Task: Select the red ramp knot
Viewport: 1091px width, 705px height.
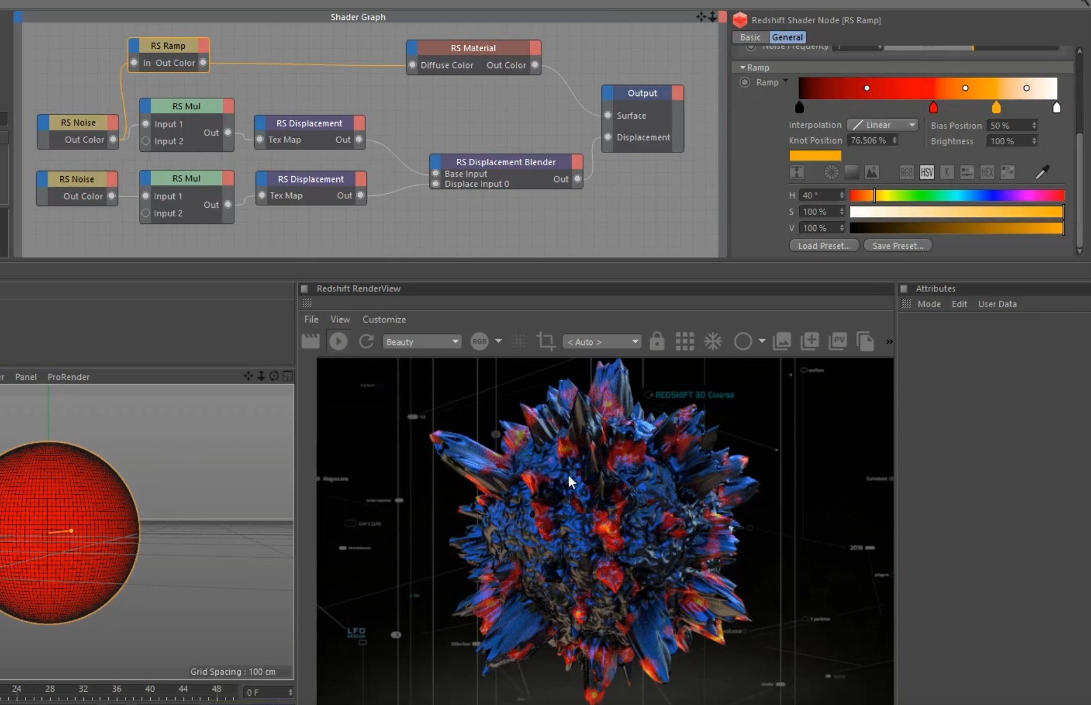Action: pos(933,107)
